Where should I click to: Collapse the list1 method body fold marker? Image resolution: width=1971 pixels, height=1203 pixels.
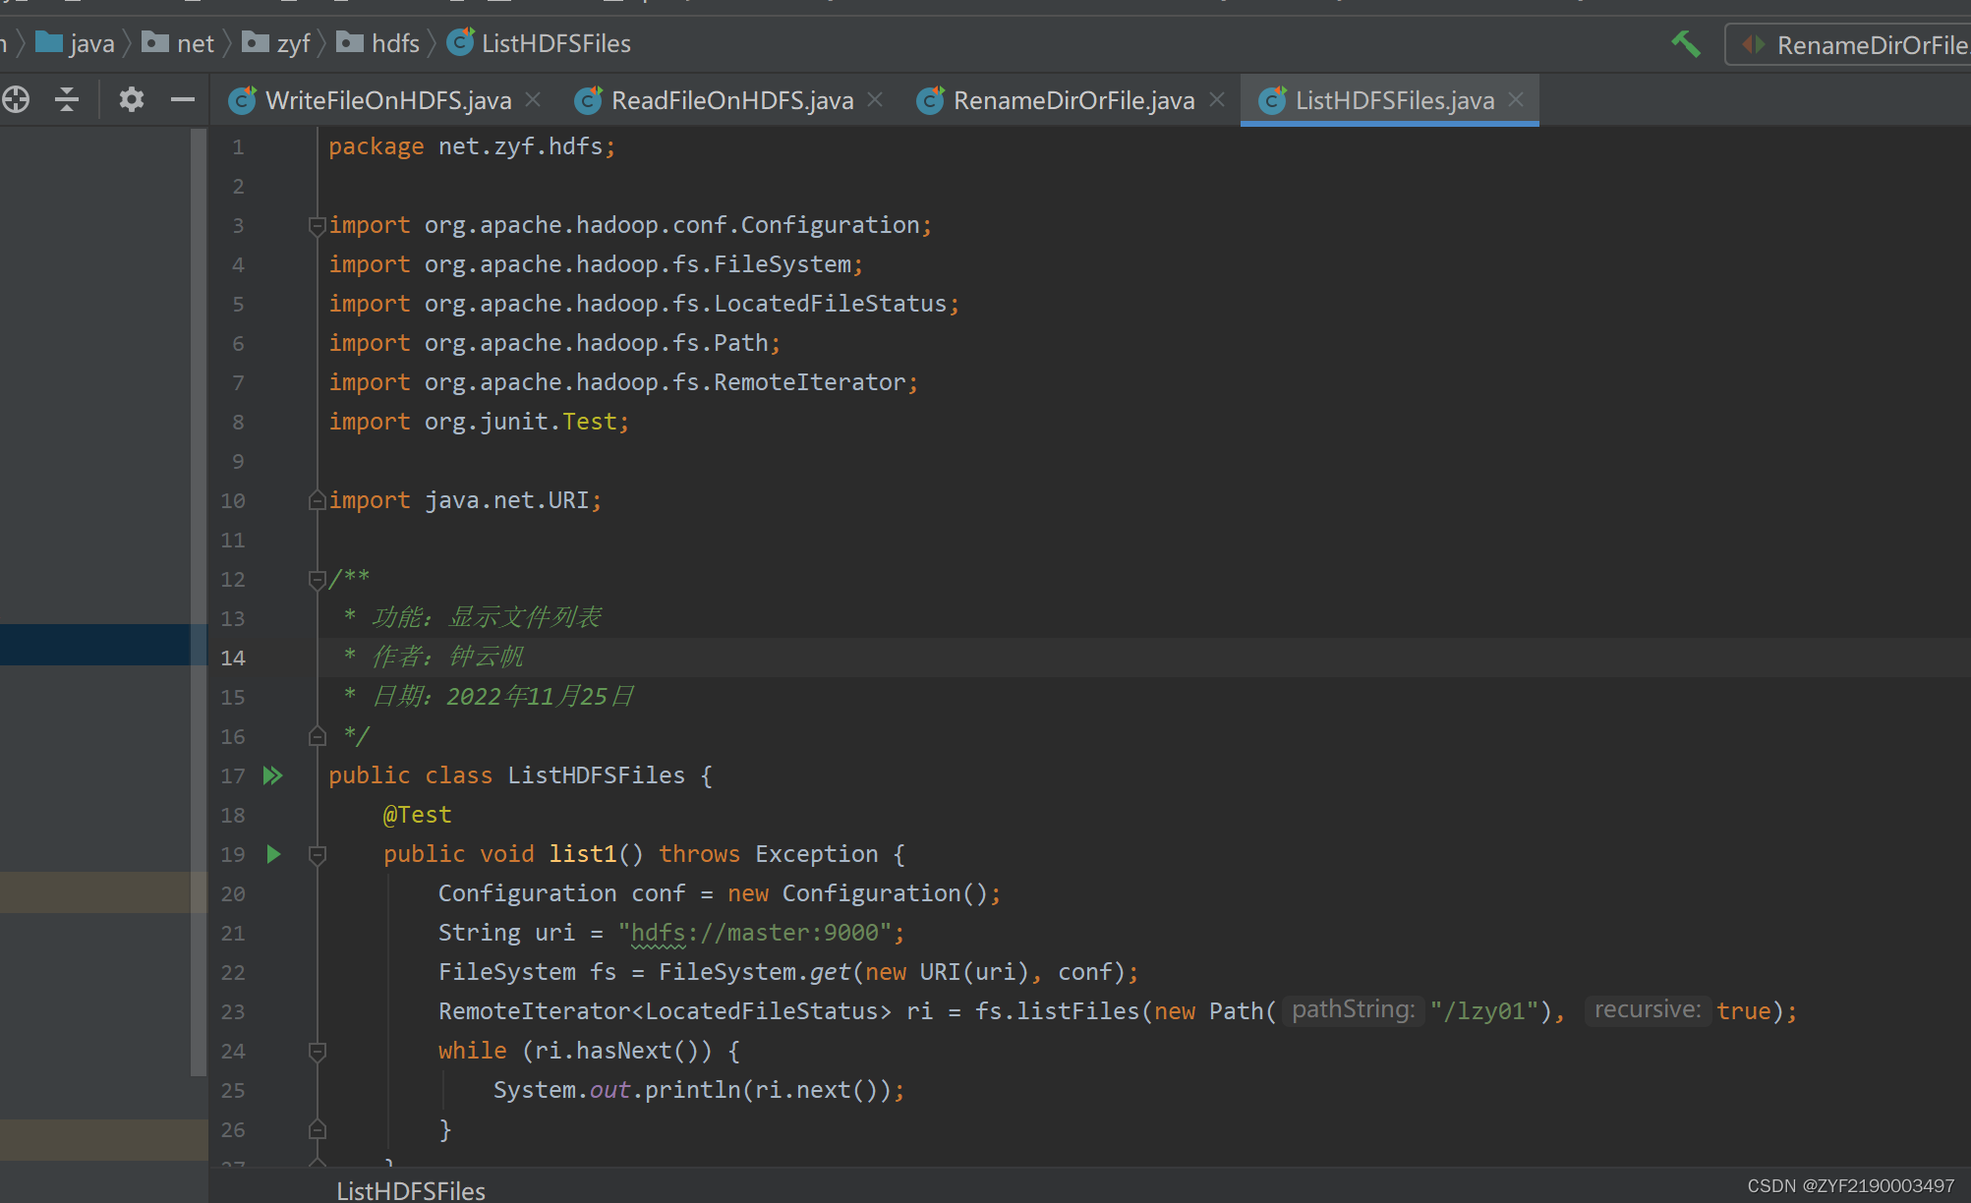coord(317,855)
